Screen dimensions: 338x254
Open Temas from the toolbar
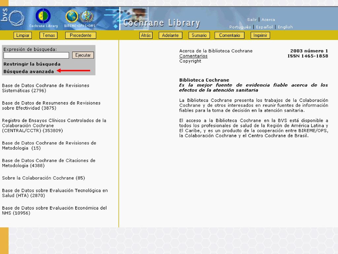49,35
